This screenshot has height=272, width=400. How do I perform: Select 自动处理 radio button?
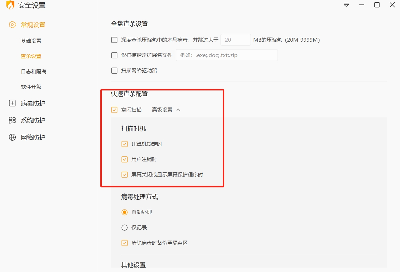125,212
